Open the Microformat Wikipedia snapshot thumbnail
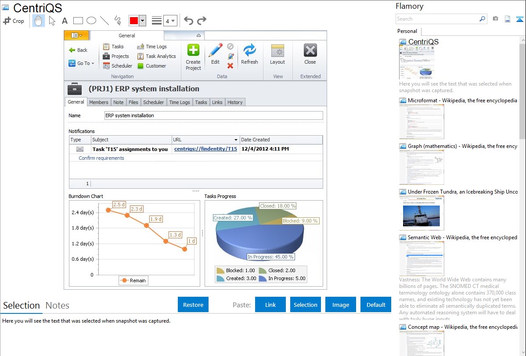526x356 pixels. coord(422,122)
